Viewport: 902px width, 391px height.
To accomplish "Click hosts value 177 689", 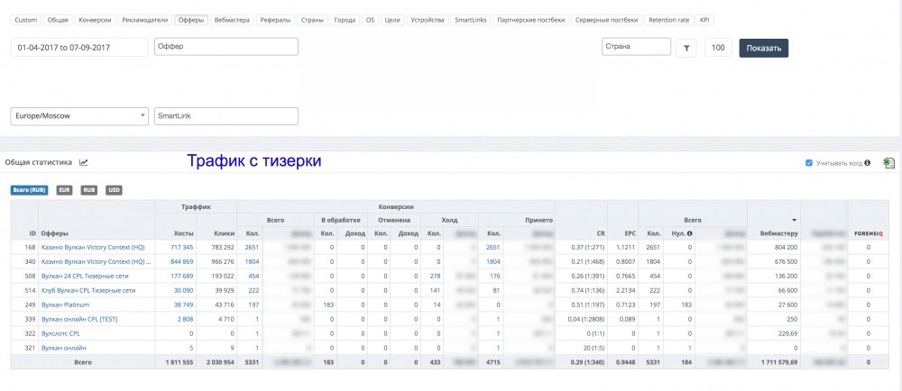I will pos(182,277).
